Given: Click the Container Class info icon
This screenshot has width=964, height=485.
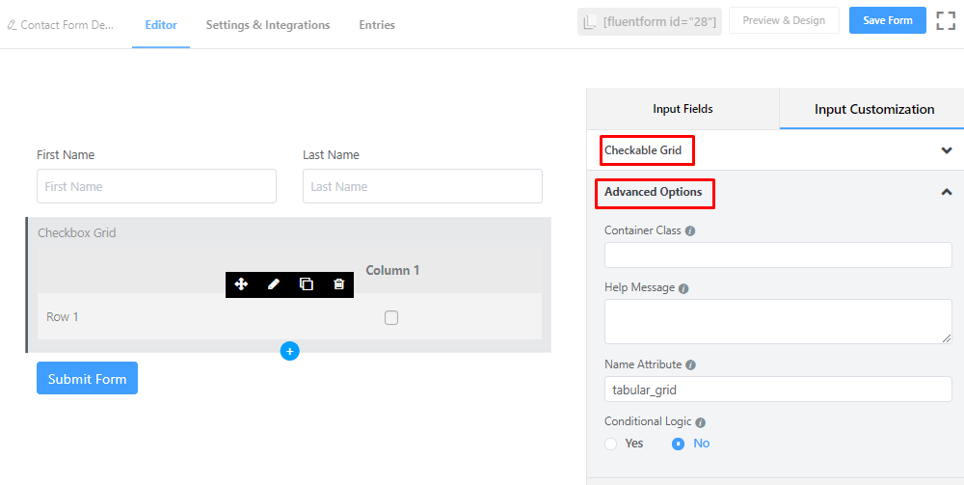Looking at the screenshot, I should click(x=690, y=231).
